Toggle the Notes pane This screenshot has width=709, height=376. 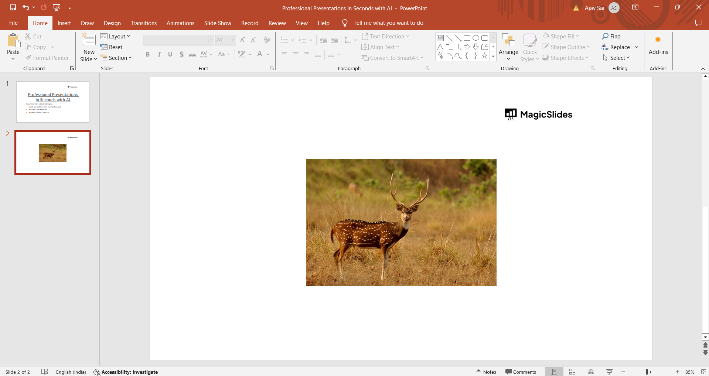[x=486, y=372]
